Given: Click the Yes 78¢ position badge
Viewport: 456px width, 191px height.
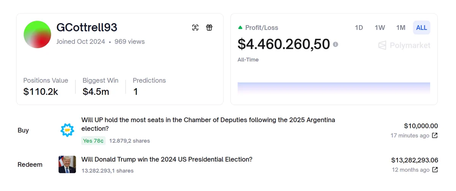Looking at the screenshot, I should tap(93, 141).
